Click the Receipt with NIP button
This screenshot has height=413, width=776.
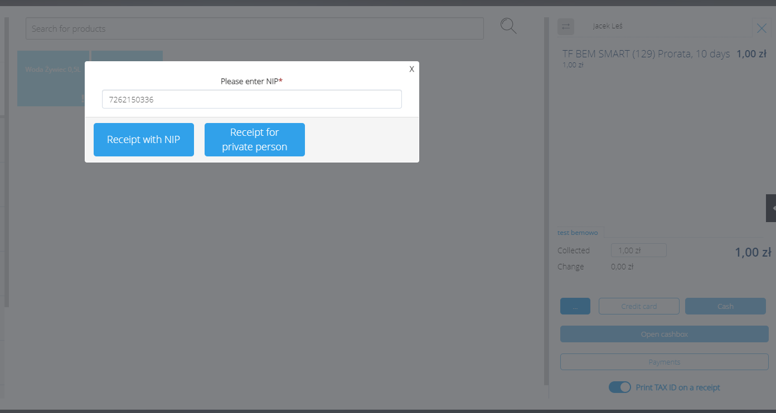pos(143,140)
